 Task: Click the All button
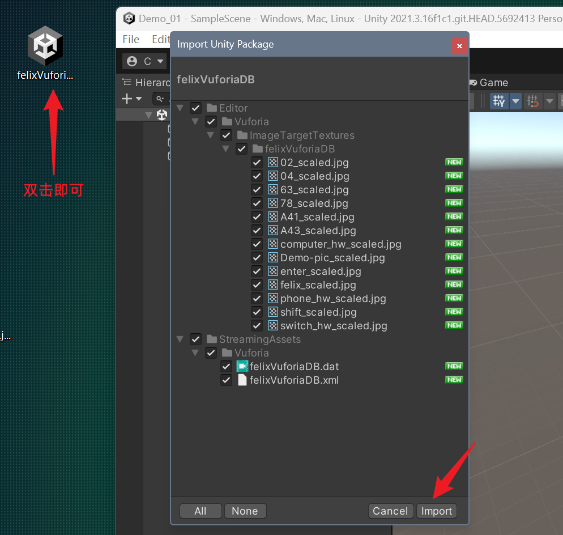tap(201, 511)
